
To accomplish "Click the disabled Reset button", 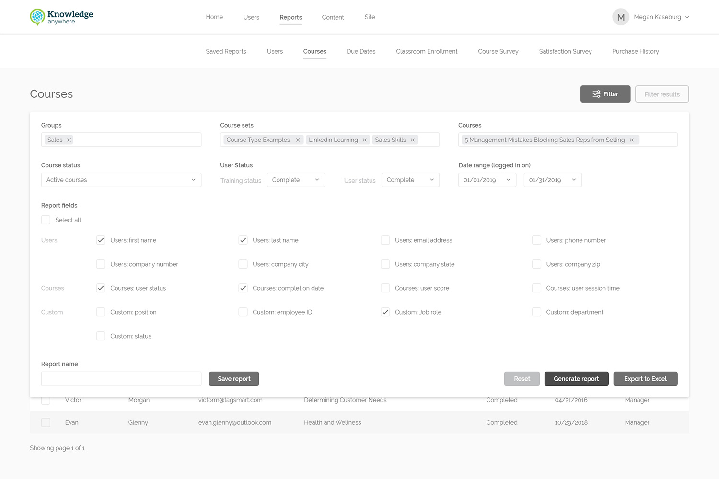I will pyautogui.click(x=522, y=378).
